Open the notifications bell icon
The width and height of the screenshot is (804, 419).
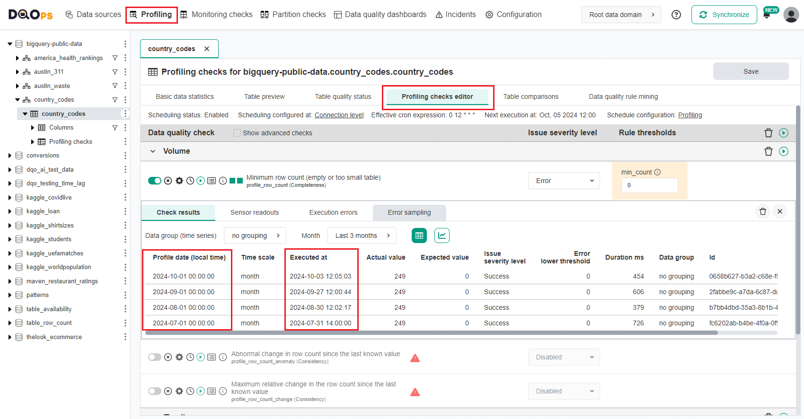tap(767, 15)
